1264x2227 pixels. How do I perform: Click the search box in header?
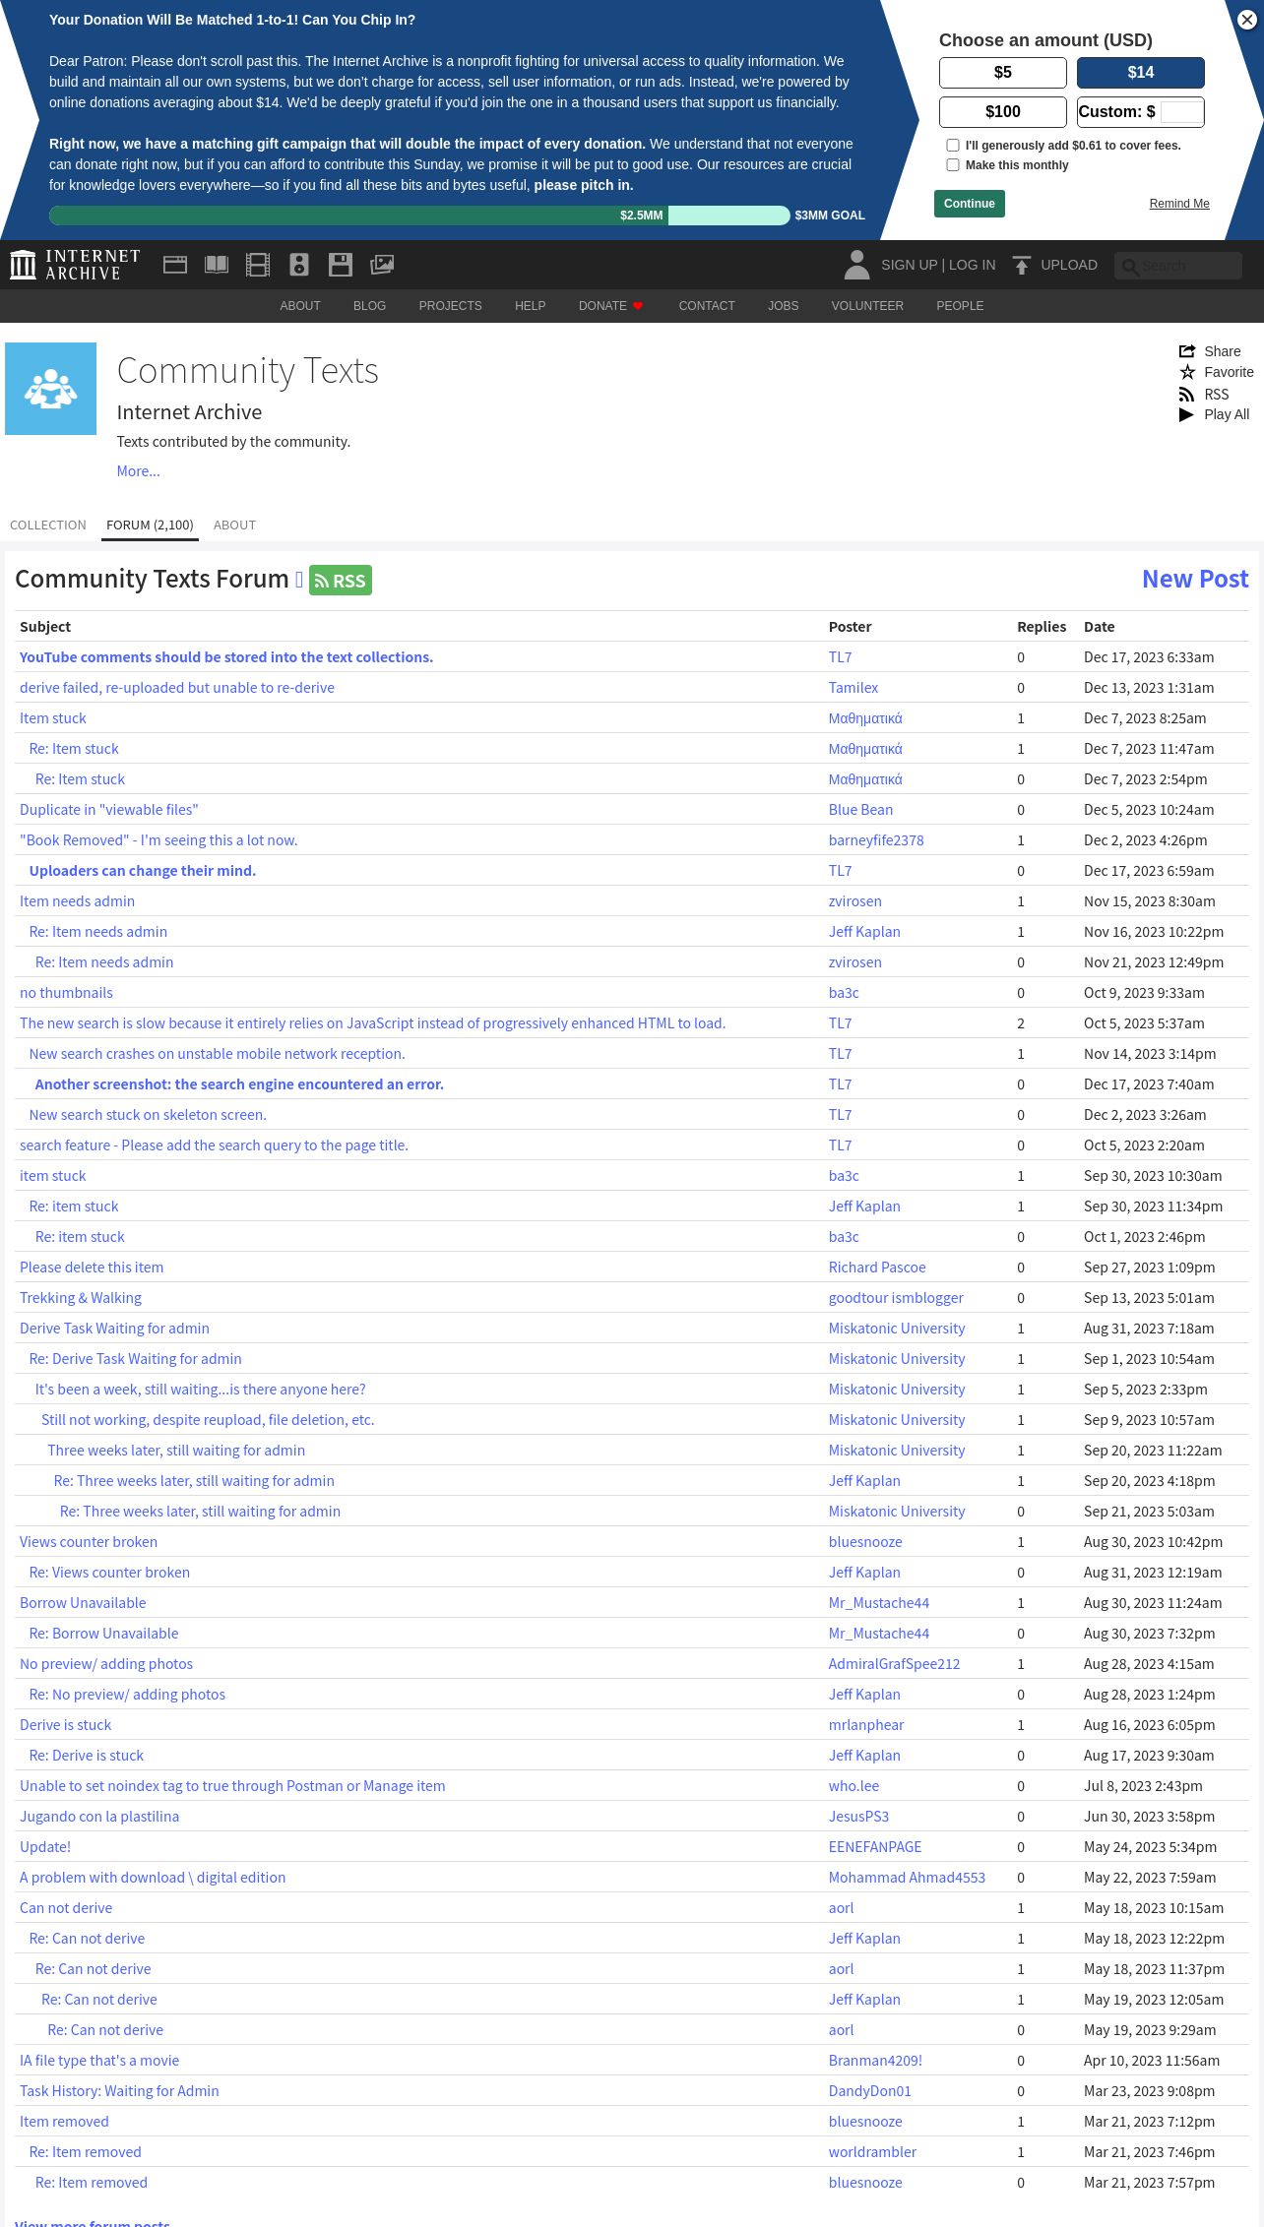[1178, 266]
